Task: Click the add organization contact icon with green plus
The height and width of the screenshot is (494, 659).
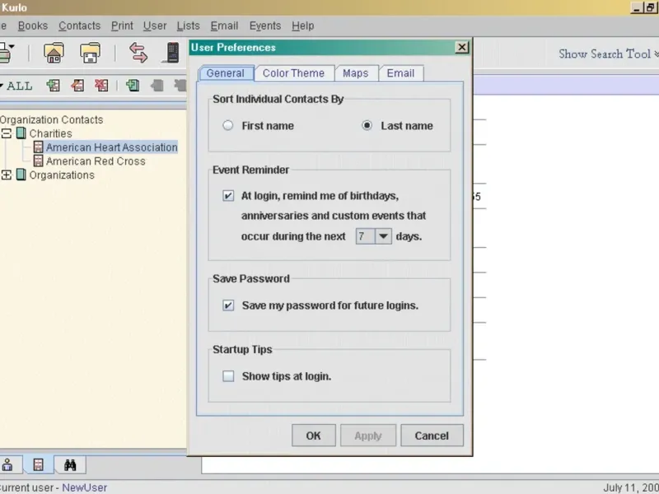Action: tap(54, 86)
